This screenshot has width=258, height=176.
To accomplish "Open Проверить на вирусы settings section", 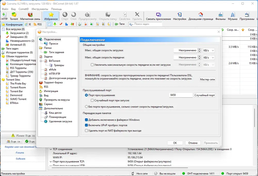I will pos(57,100).
